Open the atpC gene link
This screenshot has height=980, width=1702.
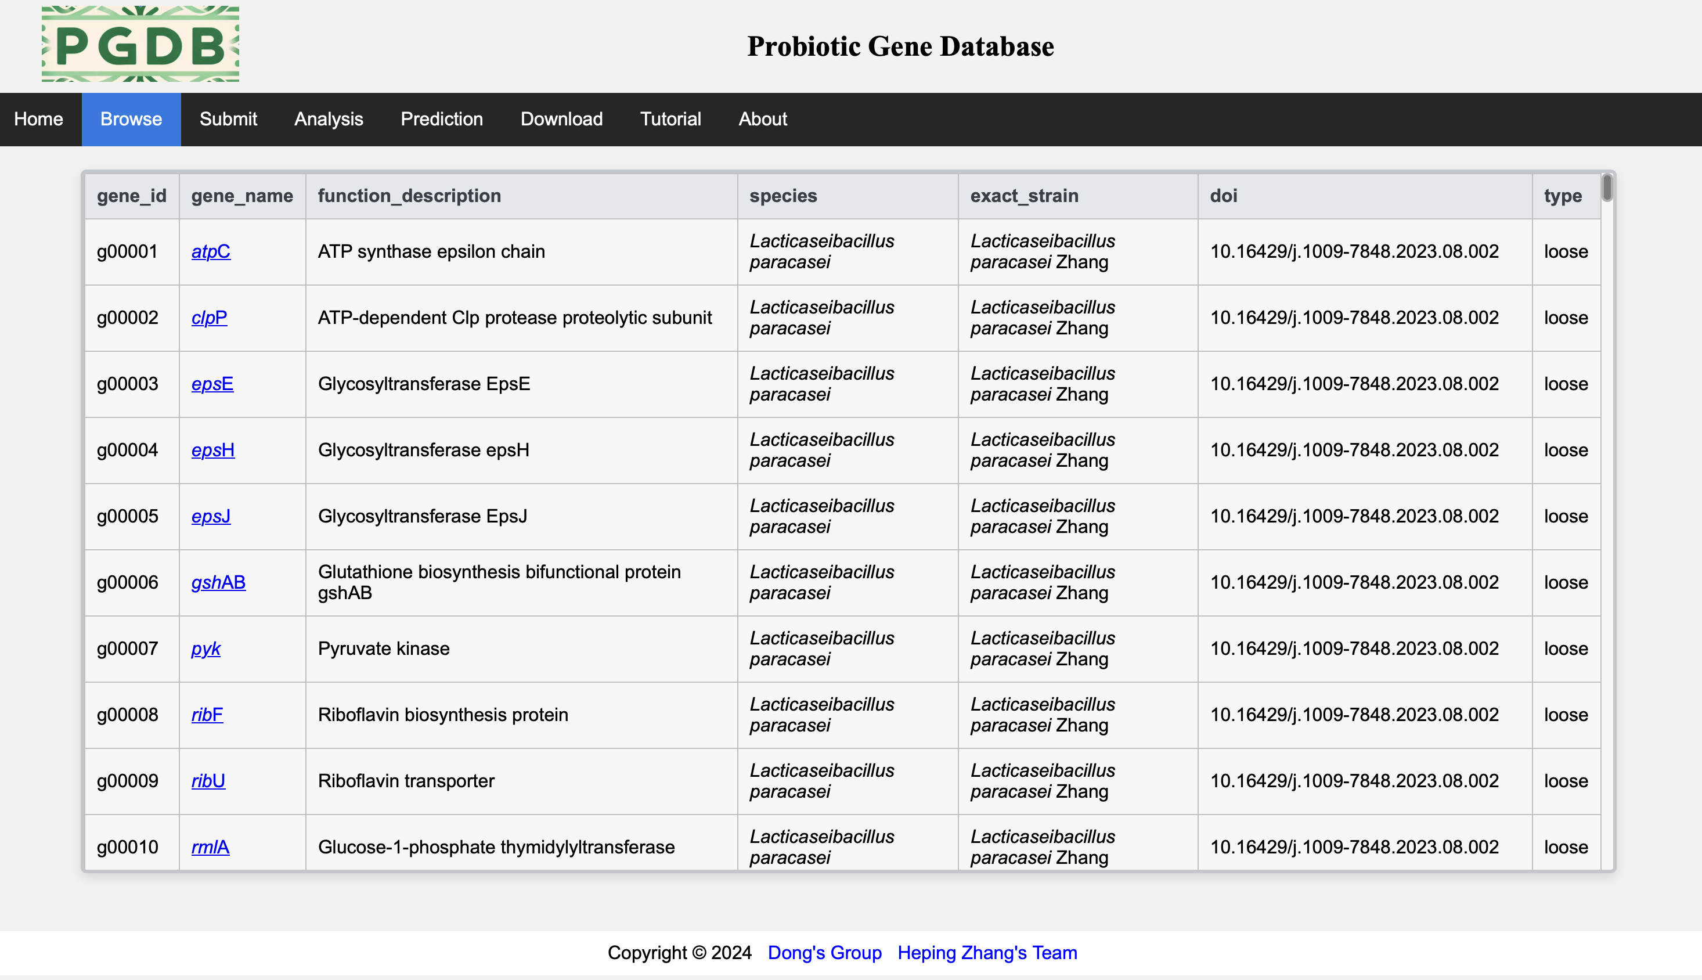pos(211,252)
